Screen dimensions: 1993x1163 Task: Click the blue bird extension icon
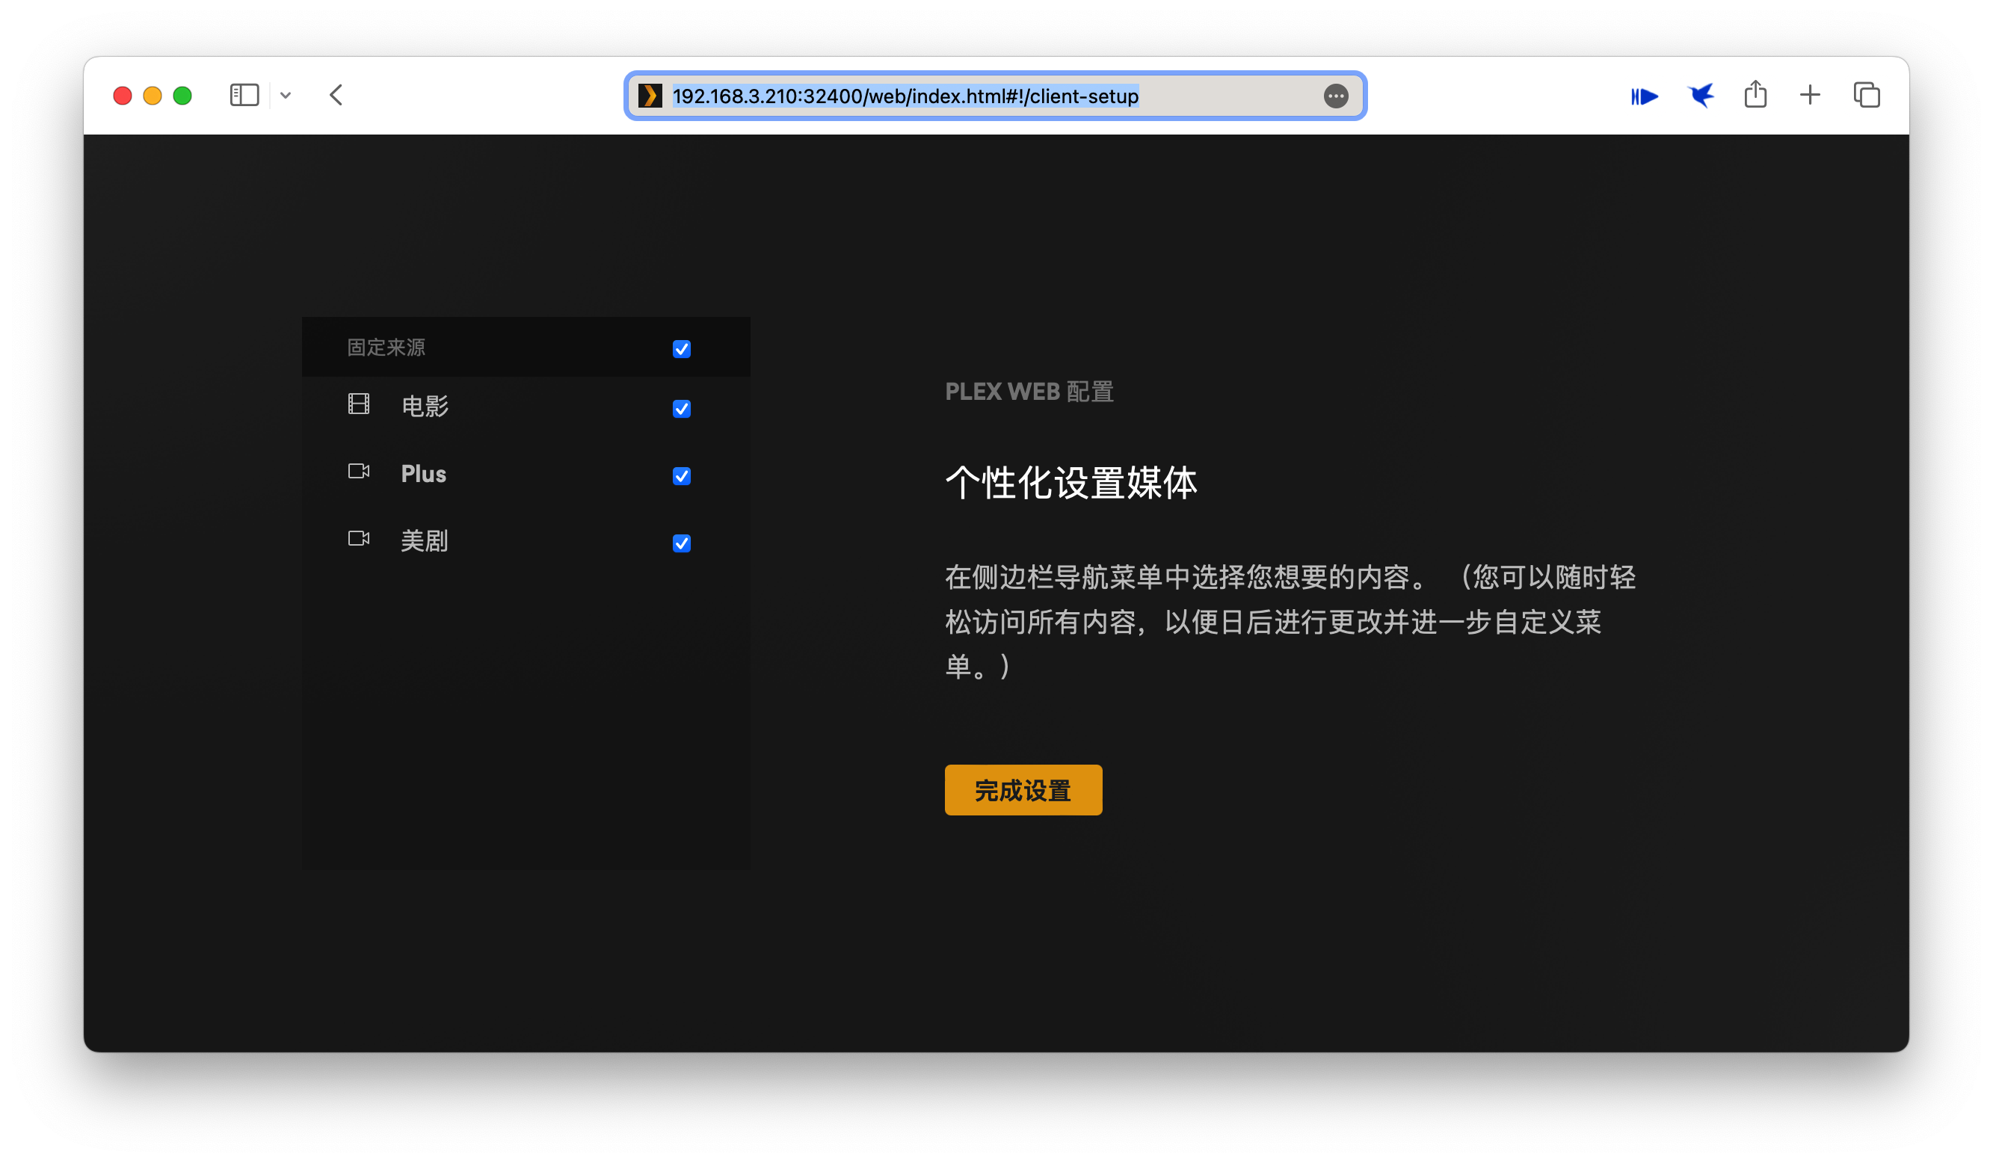(x=1701, y=96)
